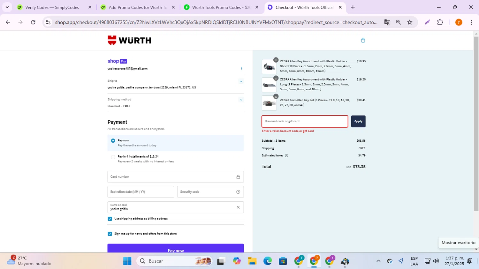Close the Wurth Tools Promo Codes tab

pos(257,7)
